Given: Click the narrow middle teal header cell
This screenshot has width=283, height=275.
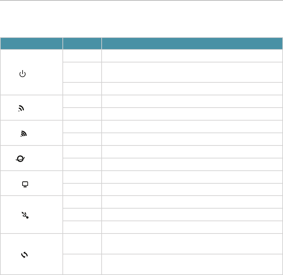Looking at the screenshot, I should (82, 44).
